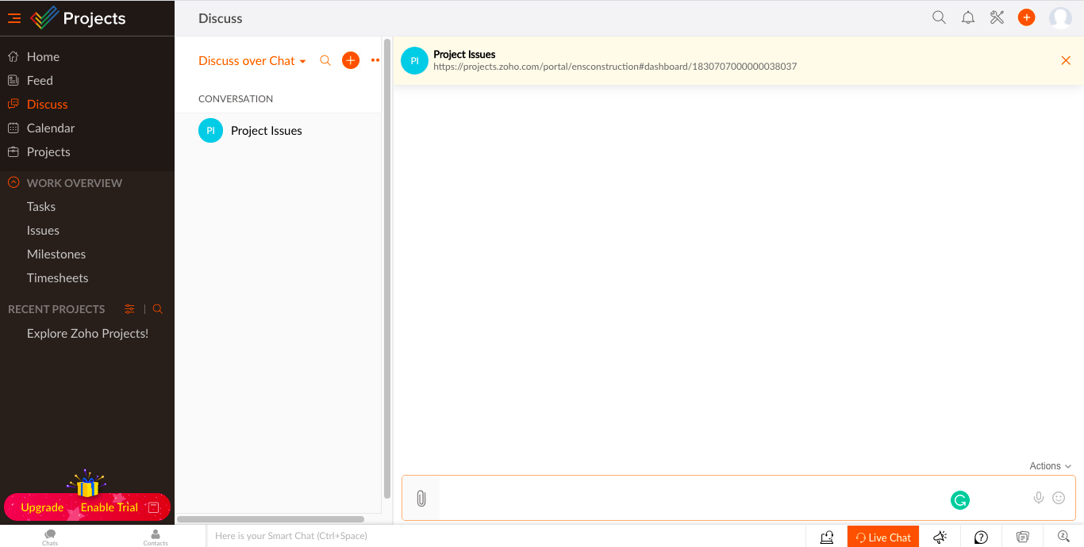Click the orange quick-add plus in the top bar
The image size is (1084, 547).
(1027, 17)
